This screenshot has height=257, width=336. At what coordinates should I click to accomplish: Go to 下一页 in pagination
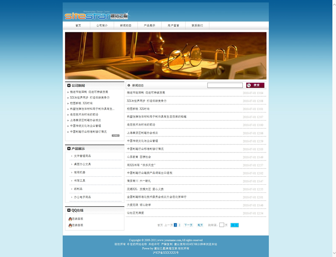pos(188,225)
